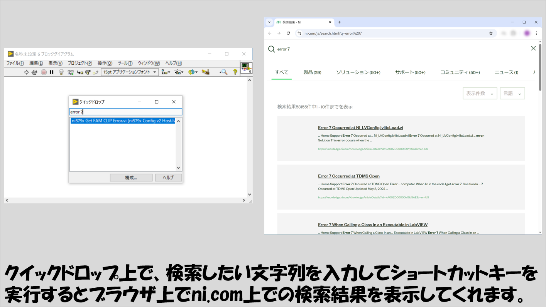The height and width of the screenshot is (307, 546).
Task: Open the 操作(O) menu
Action: 105,63
